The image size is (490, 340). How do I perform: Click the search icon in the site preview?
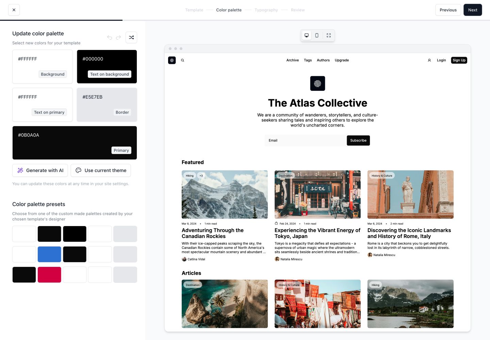pos(182,60)
